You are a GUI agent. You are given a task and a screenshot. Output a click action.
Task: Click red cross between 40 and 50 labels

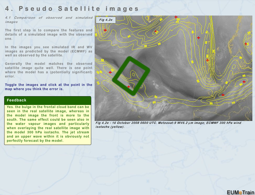click(198, 38)
